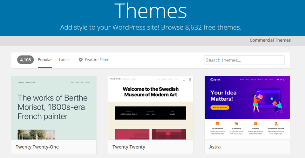The width and height of the screenshot is (305, 158).
Task: Select the Astra theme name
Action: click(x=215, y=147)
